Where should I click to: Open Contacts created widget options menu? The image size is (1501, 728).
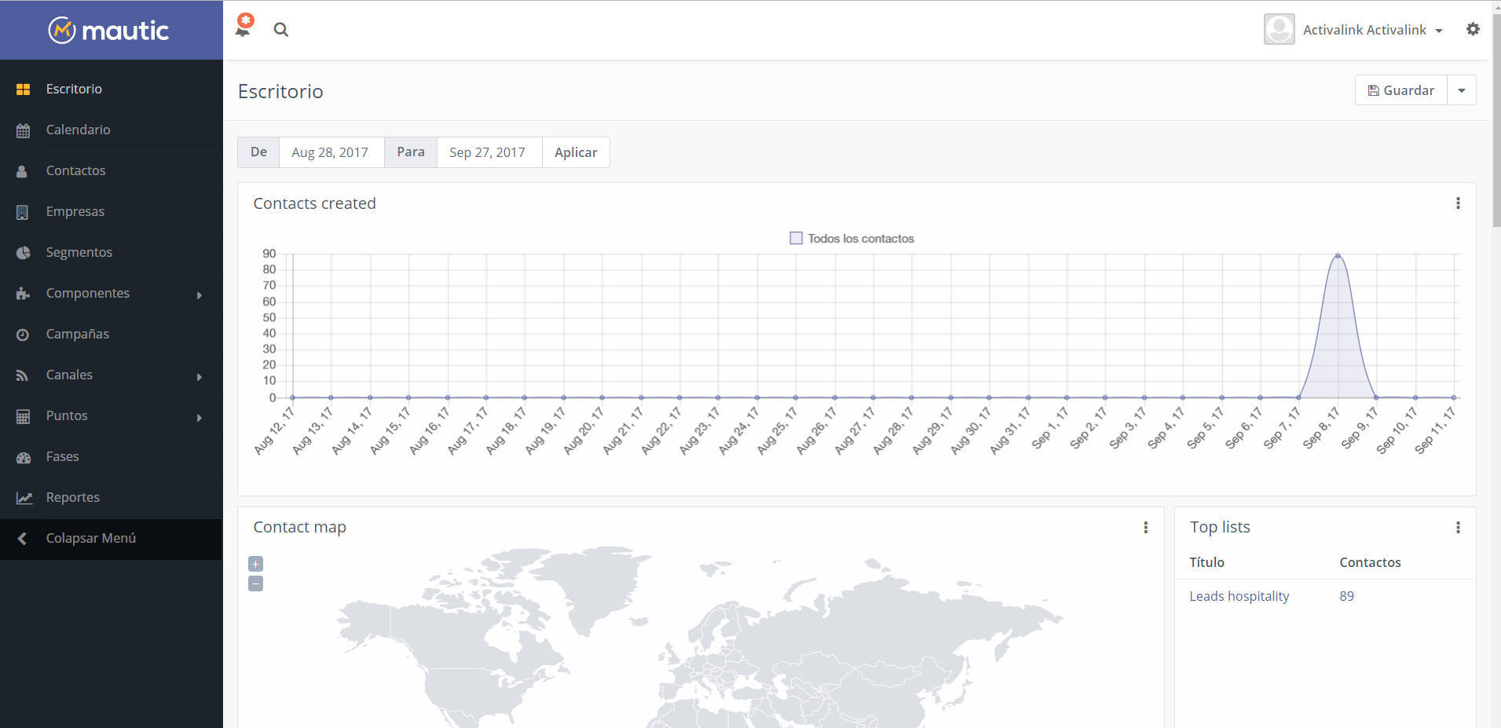tap(1458, 203)
